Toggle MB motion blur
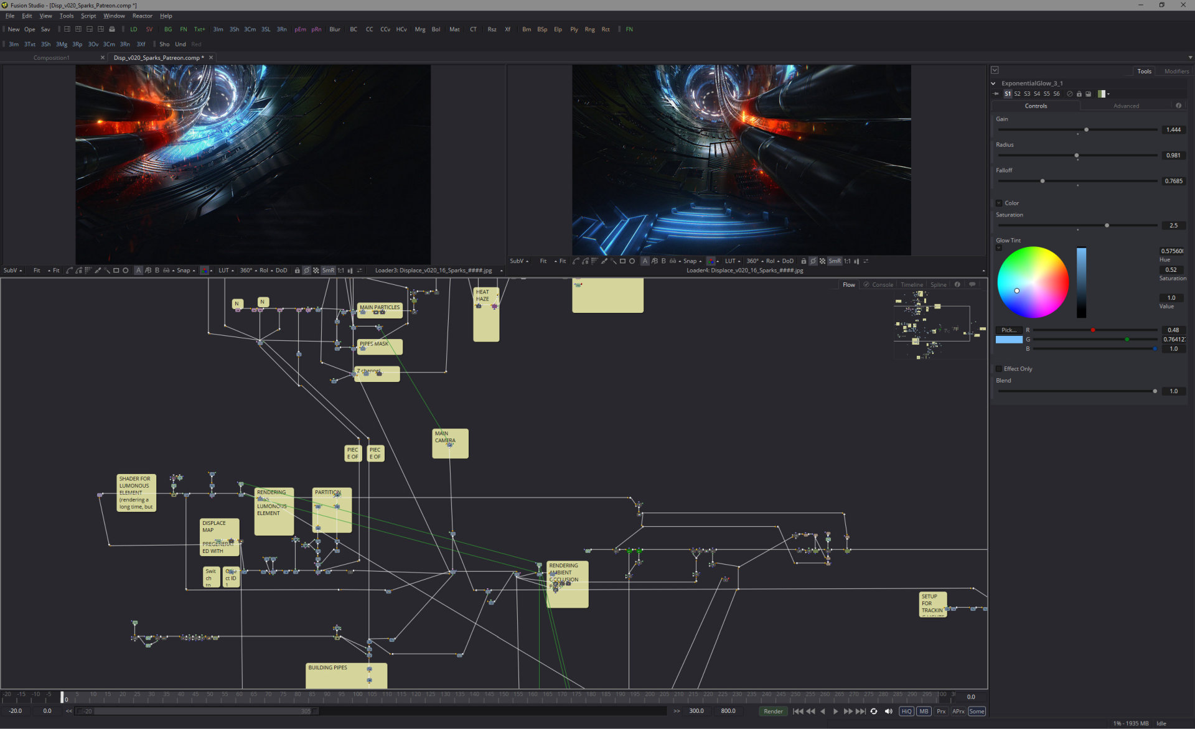1195x729 pixels. coord(924,711)
